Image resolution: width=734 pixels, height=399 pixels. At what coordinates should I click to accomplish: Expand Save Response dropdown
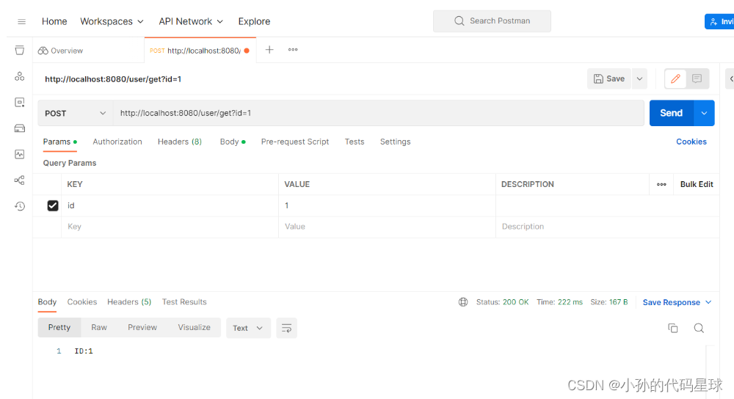(677, 302)
